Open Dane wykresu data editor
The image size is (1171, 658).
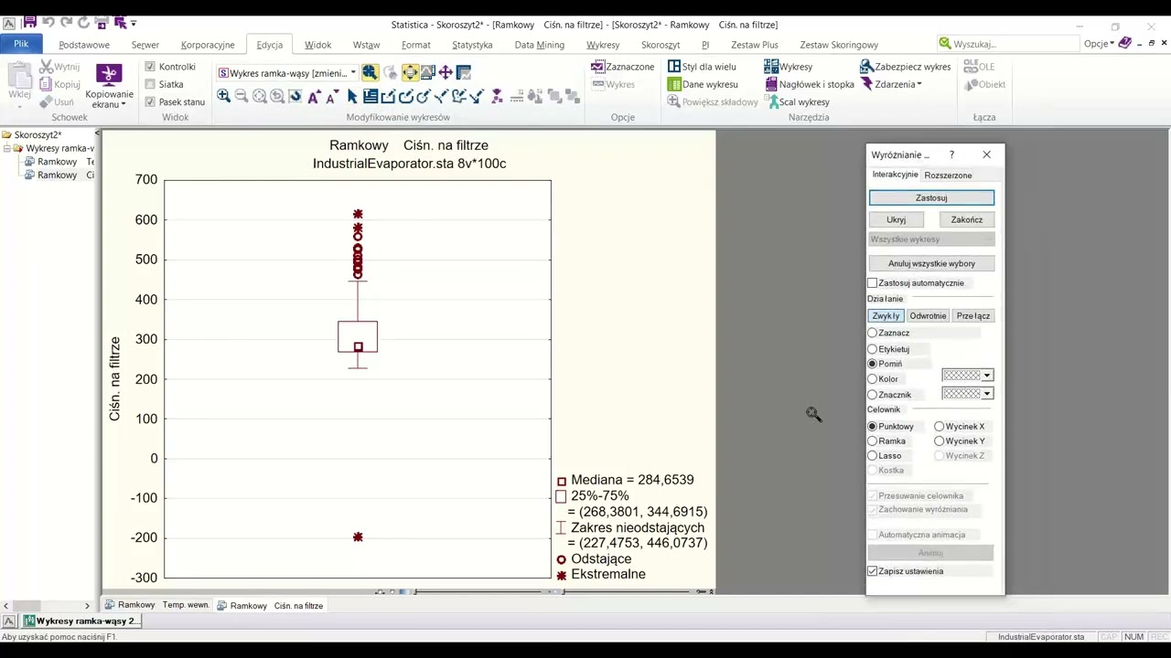(703, 84)
